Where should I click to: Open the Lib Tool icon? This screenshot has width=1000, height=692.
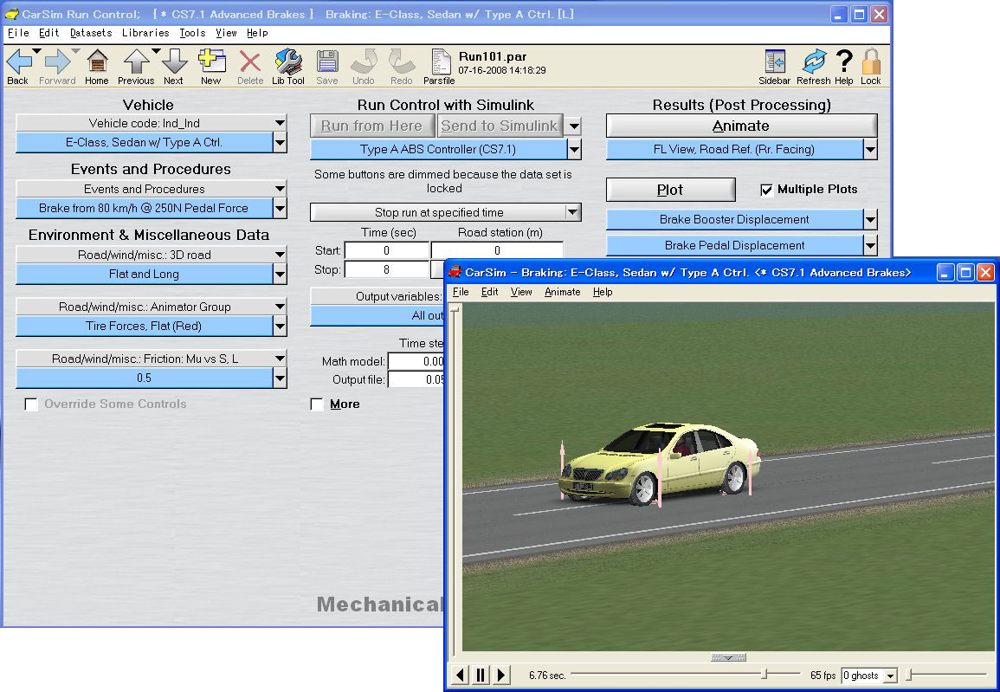pos(288,61)
